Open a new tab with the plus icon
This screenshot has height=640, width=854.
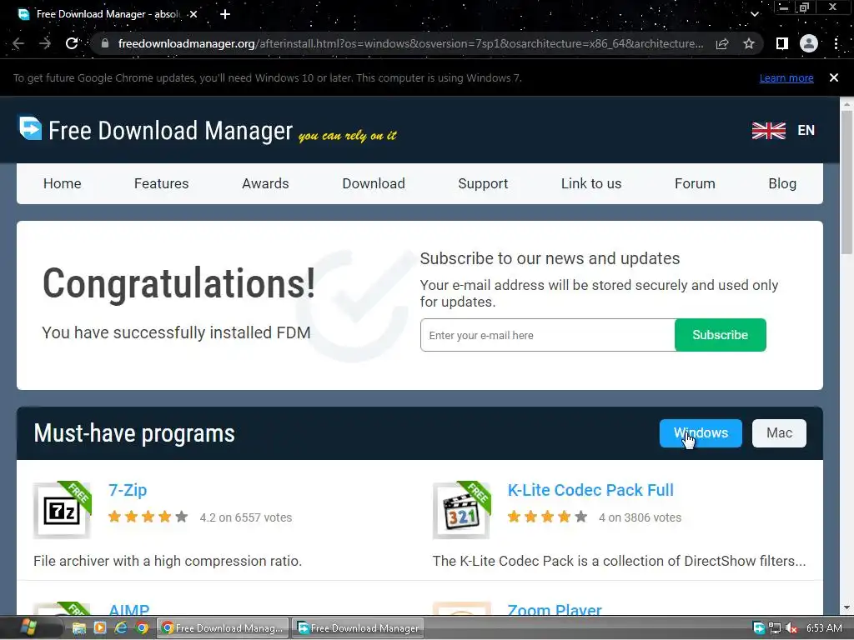pyautogui.click(x=225, y=14)
